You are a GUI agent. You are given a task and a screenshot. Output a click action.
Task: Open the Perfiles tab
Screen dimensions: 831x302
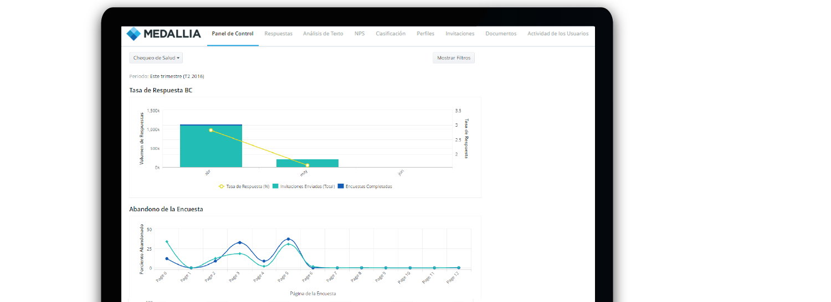point(425,34)
